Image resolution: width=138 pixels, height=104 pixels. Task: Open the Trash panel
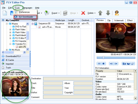tap(15, 68)
